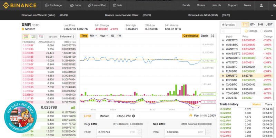This screenshot has width=276, height=138.
Task: Set chart interval to 1D
Action: pos(112,36)
